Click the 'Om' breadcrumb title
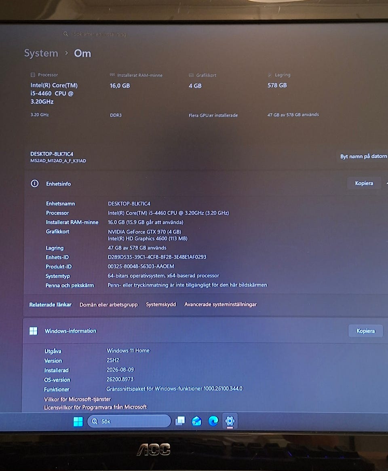The image size is (388, 471). pos(82,53)
